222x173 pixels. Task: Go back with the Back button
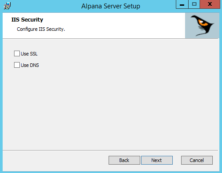coord(124,160)
